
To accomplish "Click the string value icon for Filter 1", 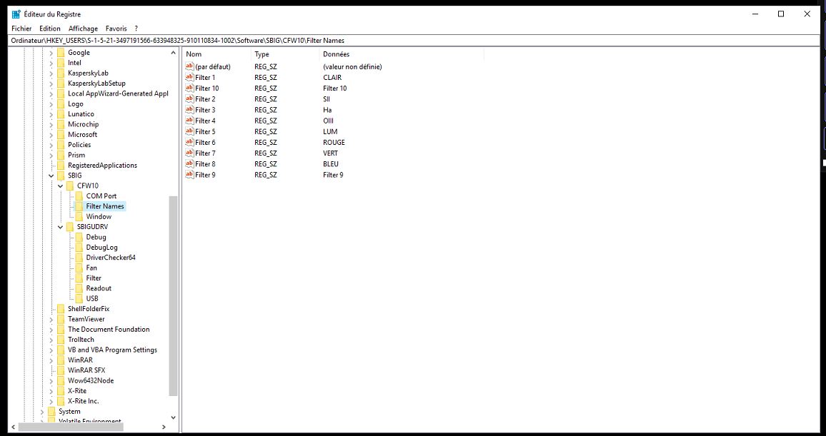I will [189, 77].
